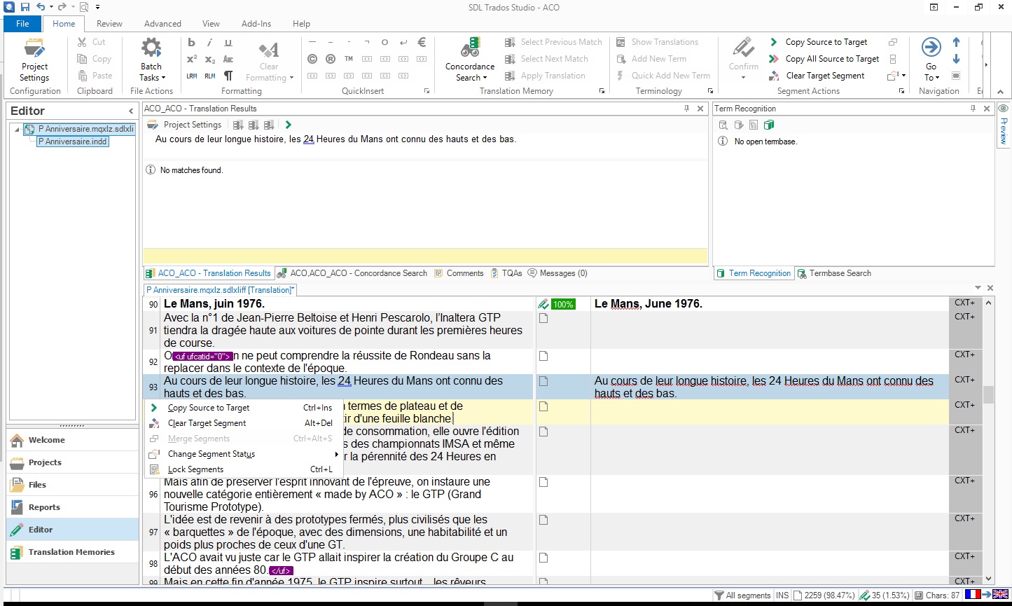Switch to the Messages (0) tab
Image resolution: width=1012 pixels, height=606 pixels.
(557, 273)
